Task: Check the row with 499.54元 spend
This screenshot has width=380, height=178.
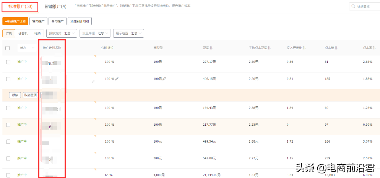Action: click(8, 142)
